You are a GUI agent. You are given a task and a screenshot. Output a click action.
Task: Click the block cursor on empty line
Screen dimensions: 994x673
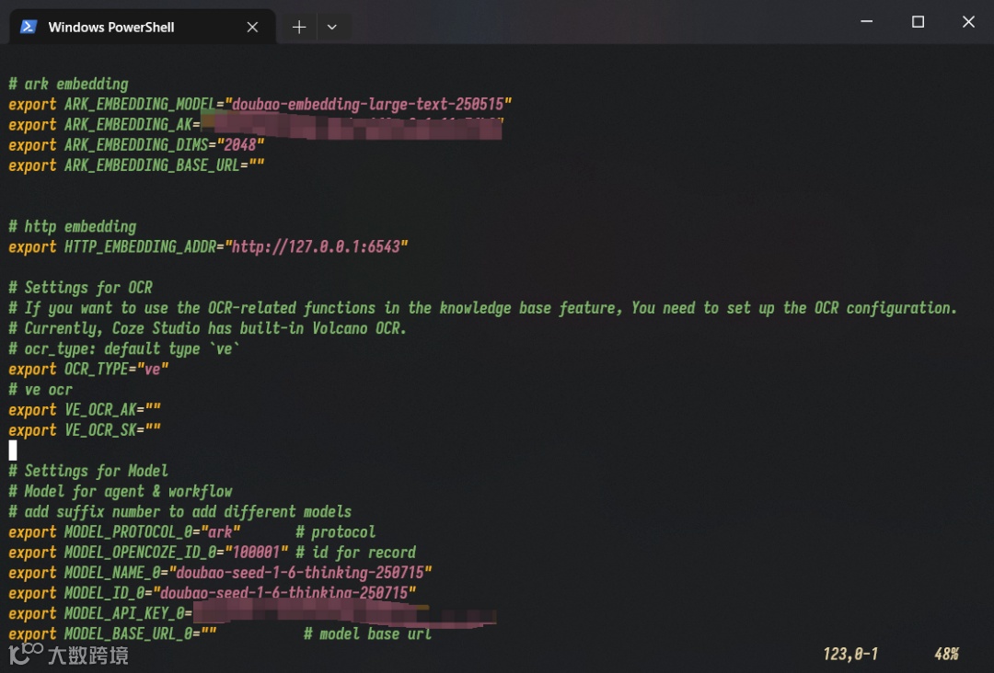tap(13, 451)
